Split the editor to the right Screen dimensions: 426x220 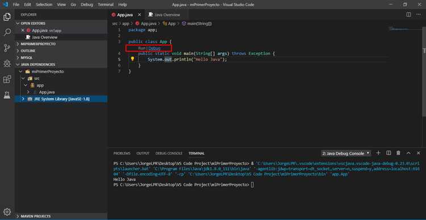click(x=408, y=15)
